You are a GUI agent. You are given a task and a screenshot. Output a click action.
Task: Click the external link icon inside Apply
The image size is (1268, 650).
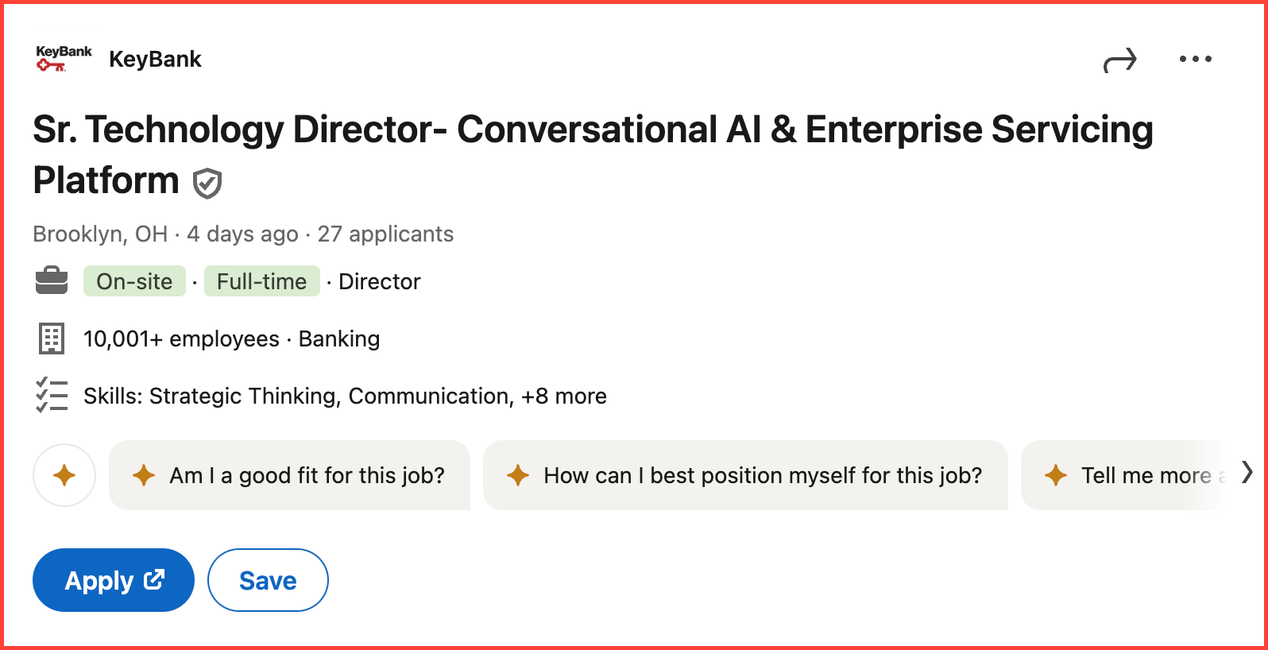point(154,580)
